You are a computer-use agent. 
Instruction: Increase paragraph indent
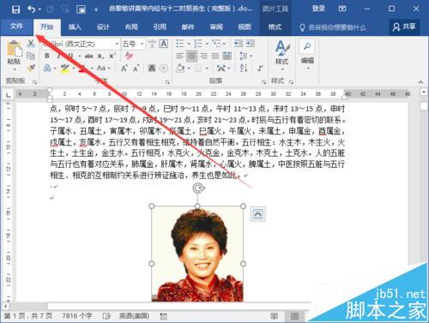pos(251,44)
